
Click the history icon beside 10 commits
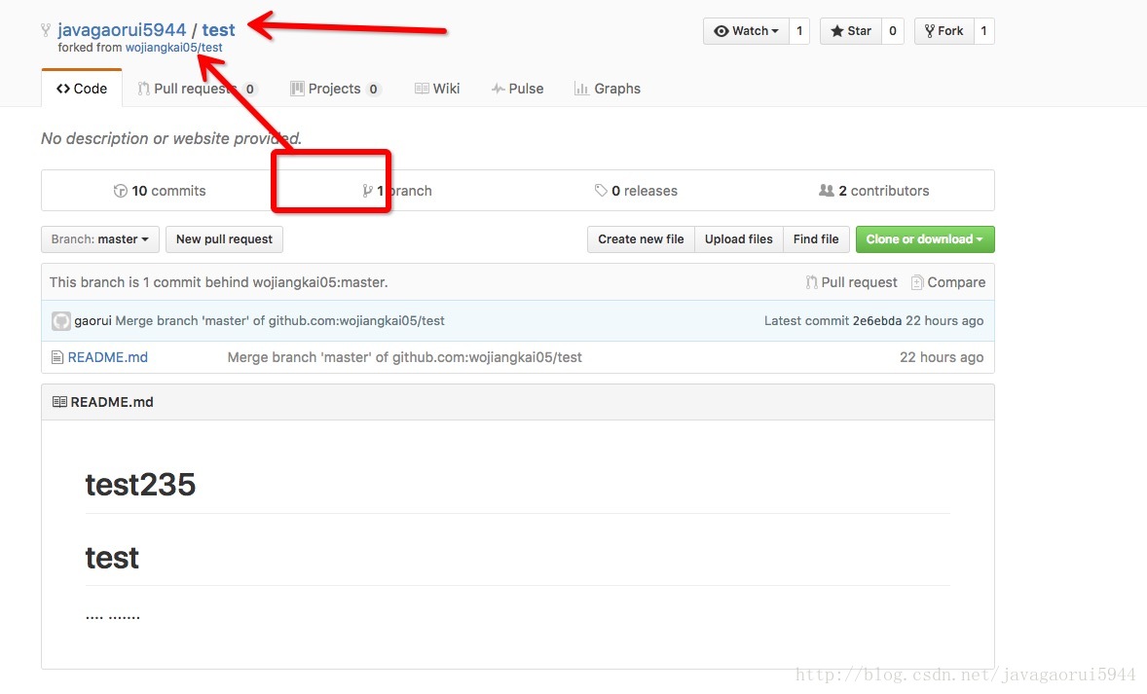121,191
